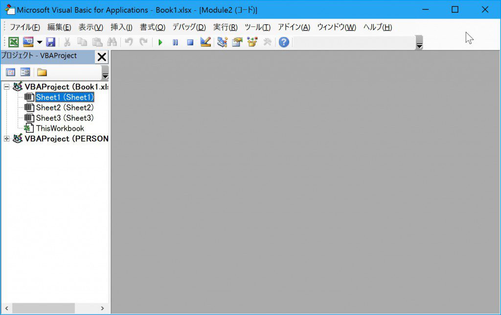Click the Sheet2 worksheet icon
Screen dimensions: 501x315
[29, 107]
